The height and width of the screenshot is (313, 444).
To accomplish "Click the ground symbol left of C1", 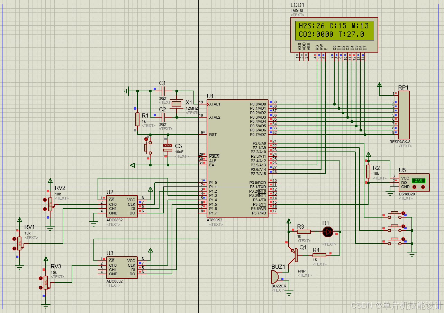I will [127, 91].
